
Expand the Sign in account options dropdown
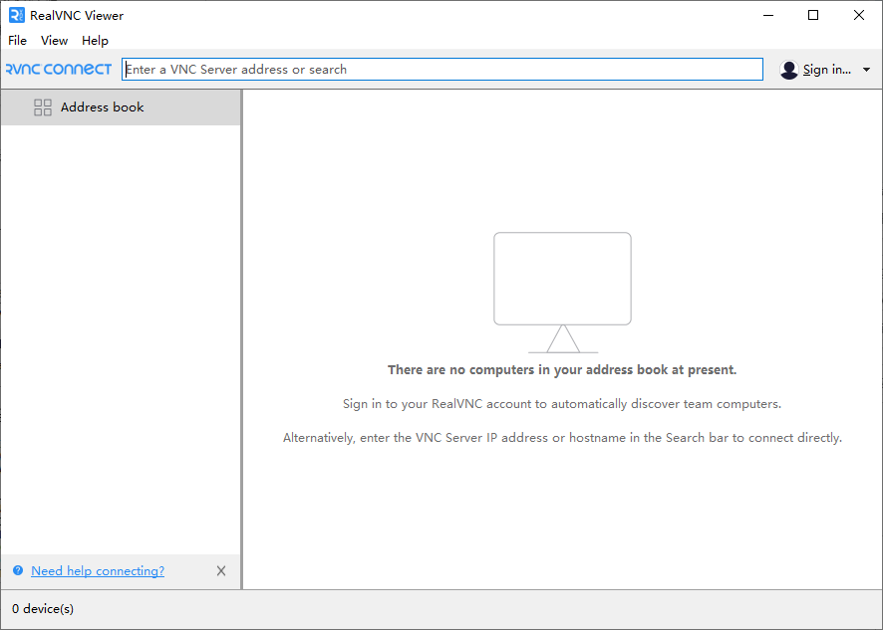pos(865,70)
